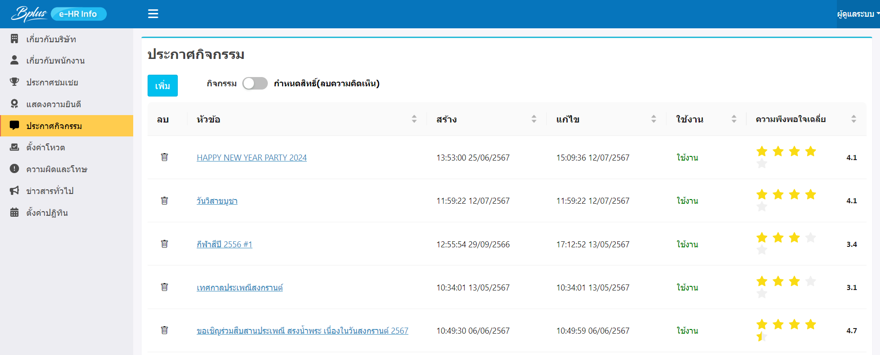This screenshot has height=355, width=880.
Task: Go to ประกาศชมเชย in sidebar
Action: coord(66,82)
